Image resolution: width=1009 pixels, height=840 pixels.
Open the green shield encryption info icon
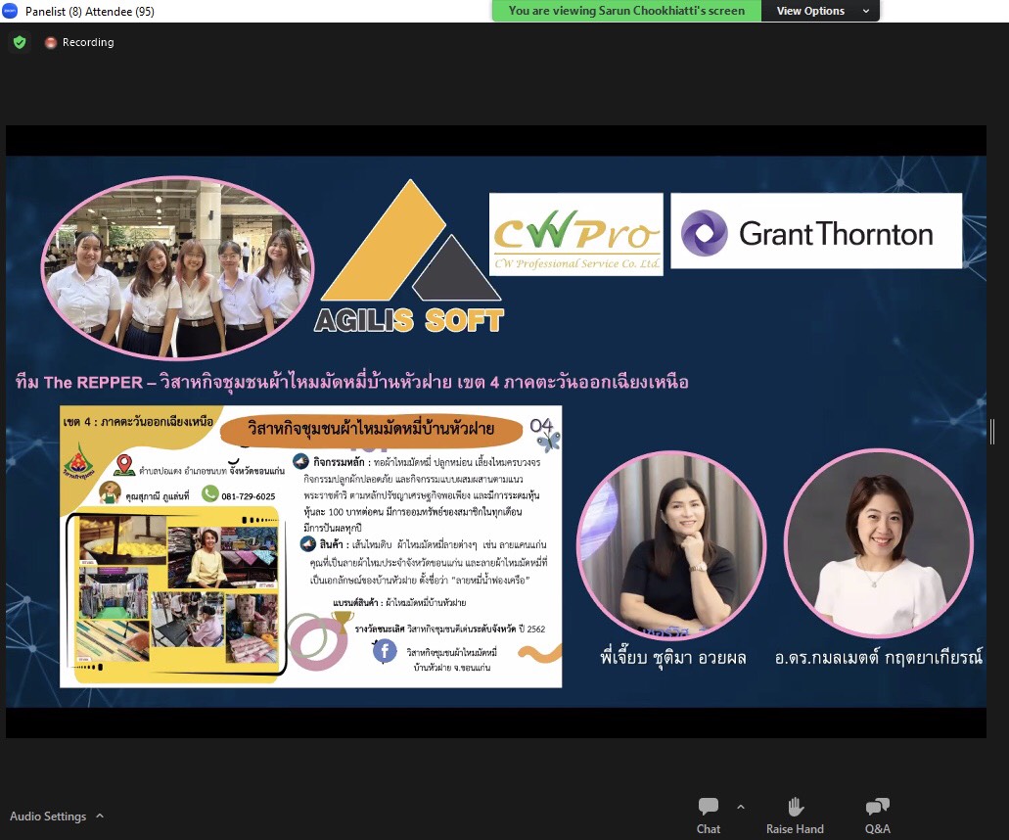tap(20, 42)
